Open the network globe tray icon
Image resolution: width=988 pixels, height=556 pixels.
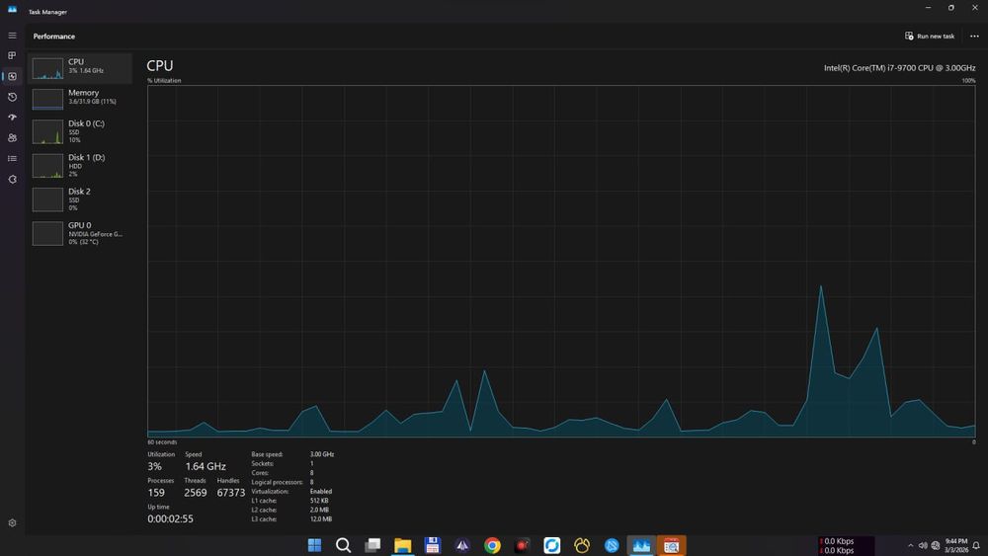tap(936, 546)
